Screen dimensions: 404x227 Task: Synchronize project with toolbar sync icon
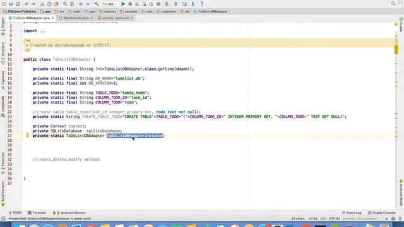coord(18,4)
